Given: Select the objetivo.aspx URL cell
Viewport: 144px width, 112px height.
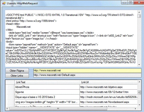Looking at the screenshot, I should click(x=108, y=87).
